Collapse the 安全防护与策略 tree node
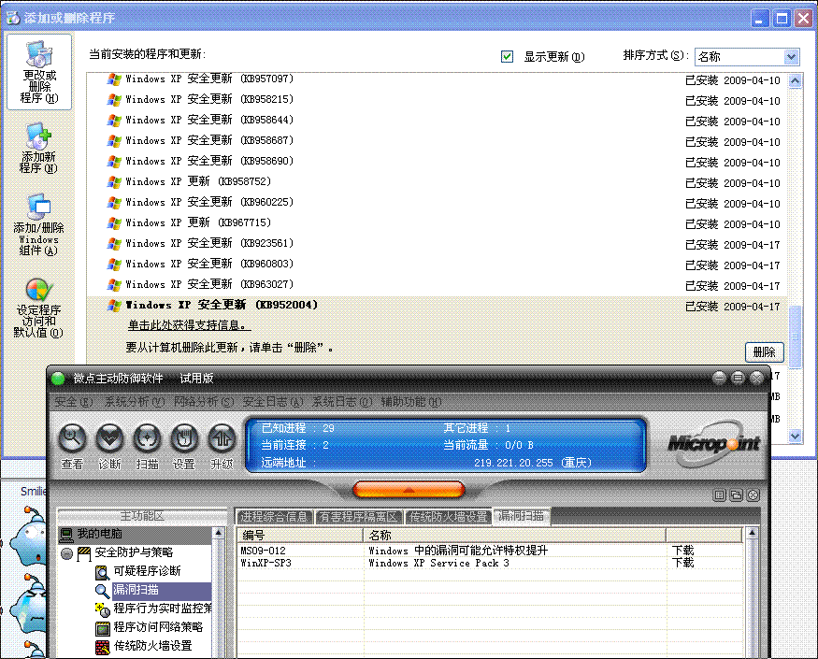The height and width of the screenshot is (659, 818). [66, 553]
